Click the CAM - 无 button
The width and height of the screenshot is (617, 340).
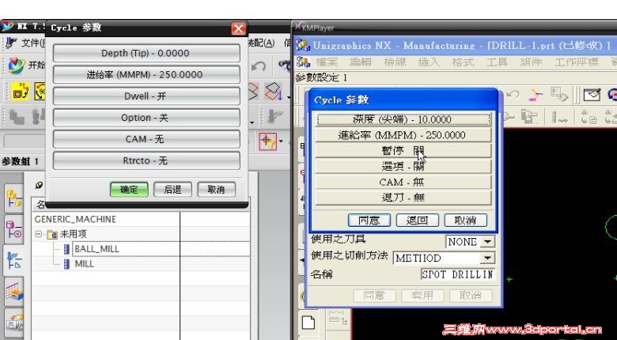(x=146, y=139)
